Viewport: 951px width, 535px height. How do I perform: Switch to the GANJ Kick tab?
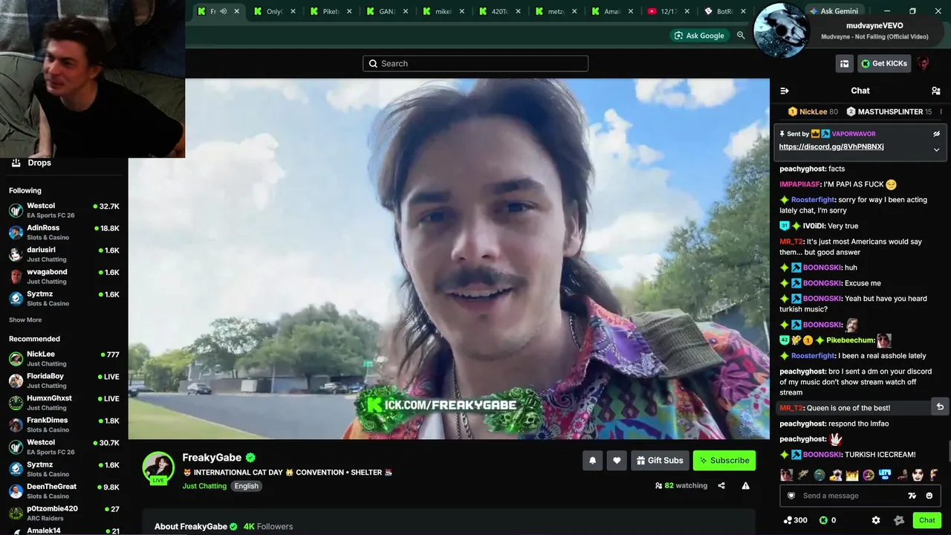(387, 11)
